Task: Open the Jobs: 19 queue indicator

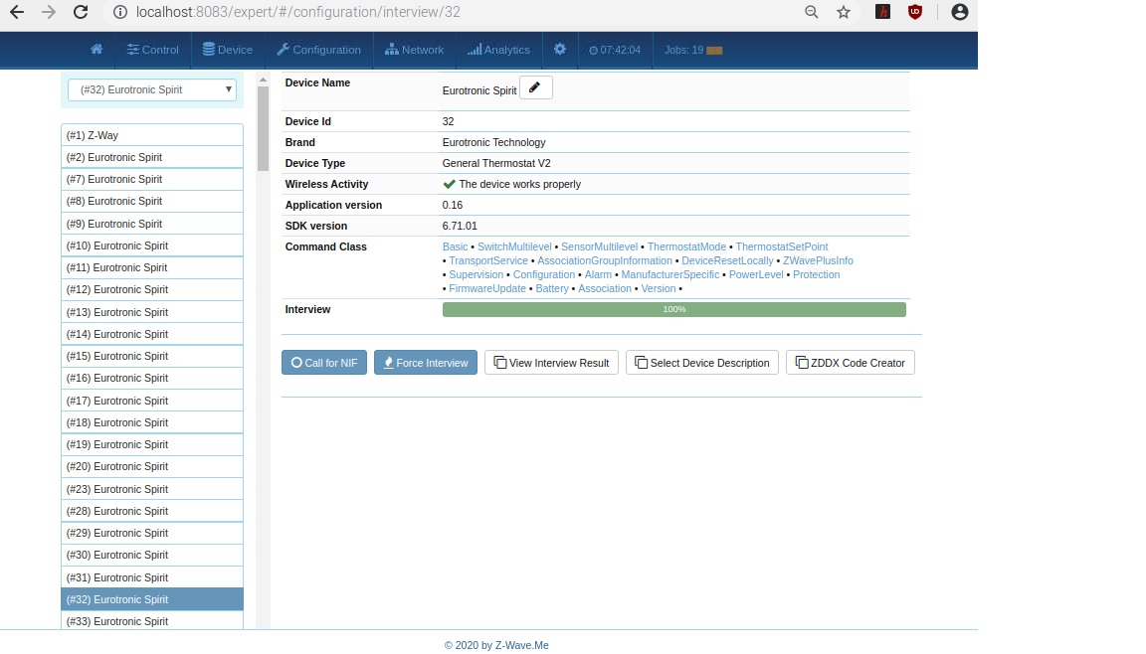Action: tap(692, 50)
